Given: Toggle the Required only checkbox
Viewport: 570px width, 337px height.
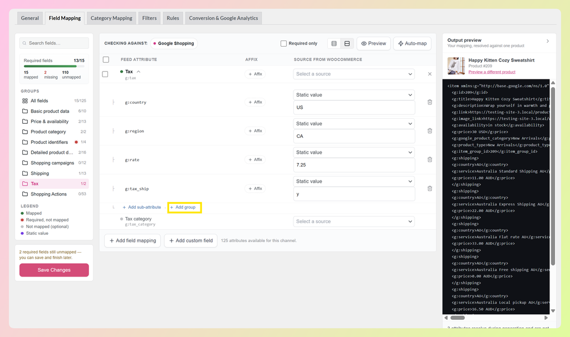Looking at the screenshot, I should click(x=283, y=43).
